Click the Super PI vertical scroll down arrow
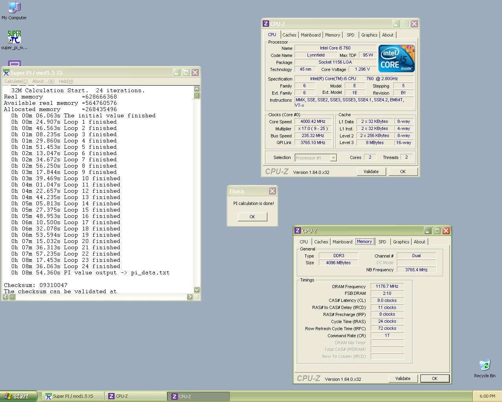The height and width of the screenshot is (402, 502). click(x=197, y=290)
